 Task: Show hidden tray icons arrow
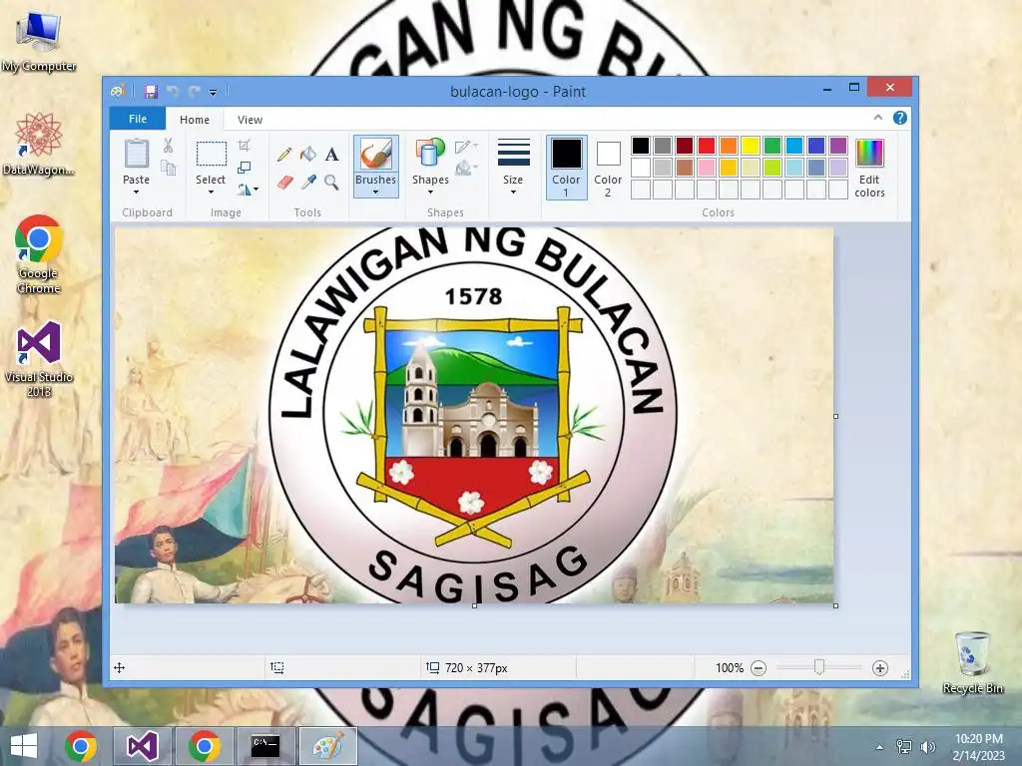tap(880, 747)
